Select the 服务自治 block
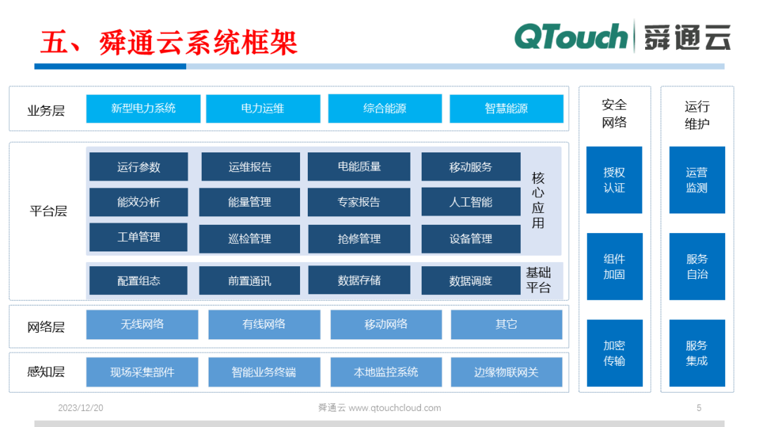 click(697, 266)
